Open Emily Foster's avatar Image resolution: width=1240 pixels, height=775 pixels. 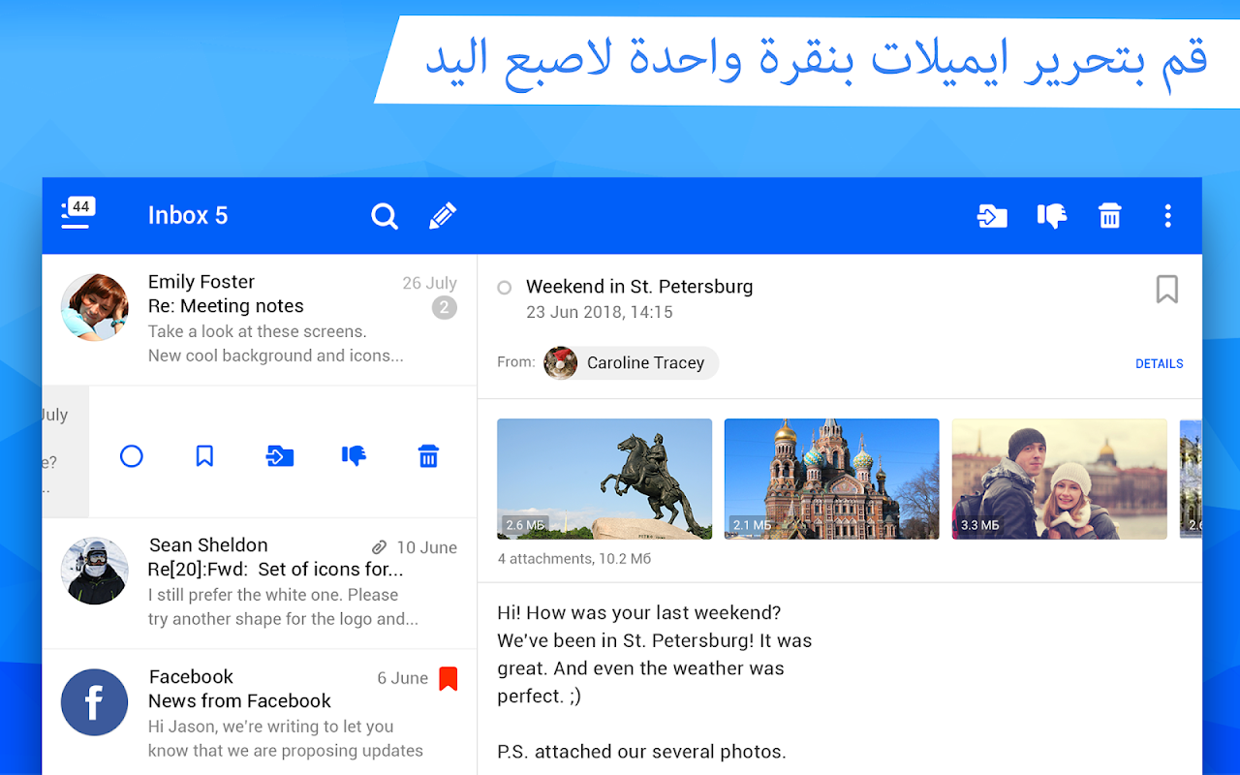[x=95, y=307]
